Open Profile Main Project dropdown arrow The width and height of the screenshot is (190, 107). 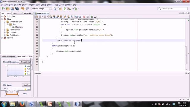78,9
